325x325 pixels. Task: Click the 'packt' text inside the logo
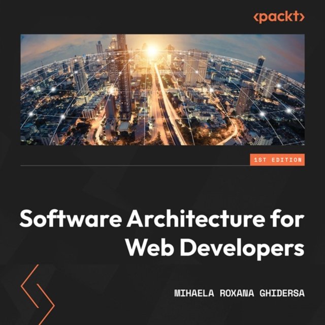click(279, 17)
